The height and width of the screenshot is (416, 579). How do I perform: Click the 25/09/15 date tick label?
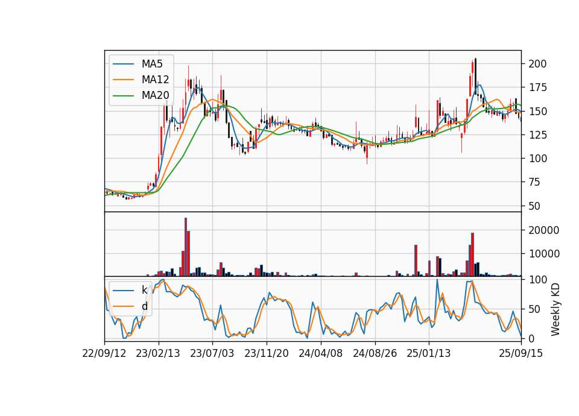[x=521, y=353]
